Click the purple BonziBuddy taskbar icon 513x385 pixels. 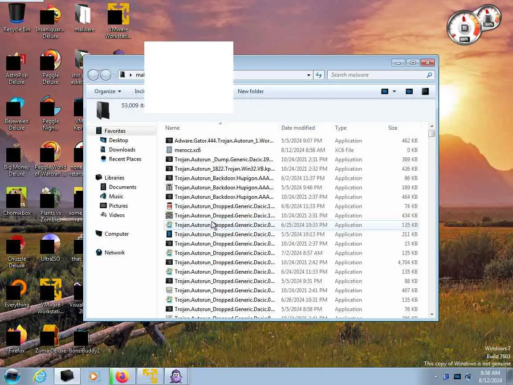click(177, 376)
